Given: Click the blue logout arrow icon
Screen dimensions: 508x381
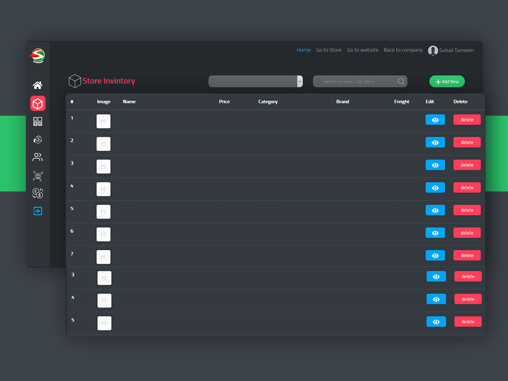Looking at the screenshot, I should coord(38,211).
